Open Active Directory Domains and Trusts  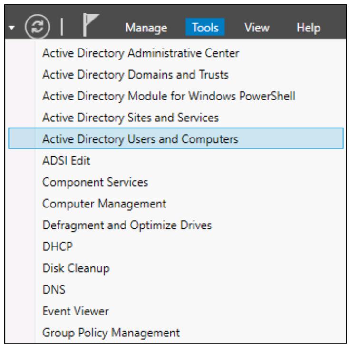(x=176, y=74)
